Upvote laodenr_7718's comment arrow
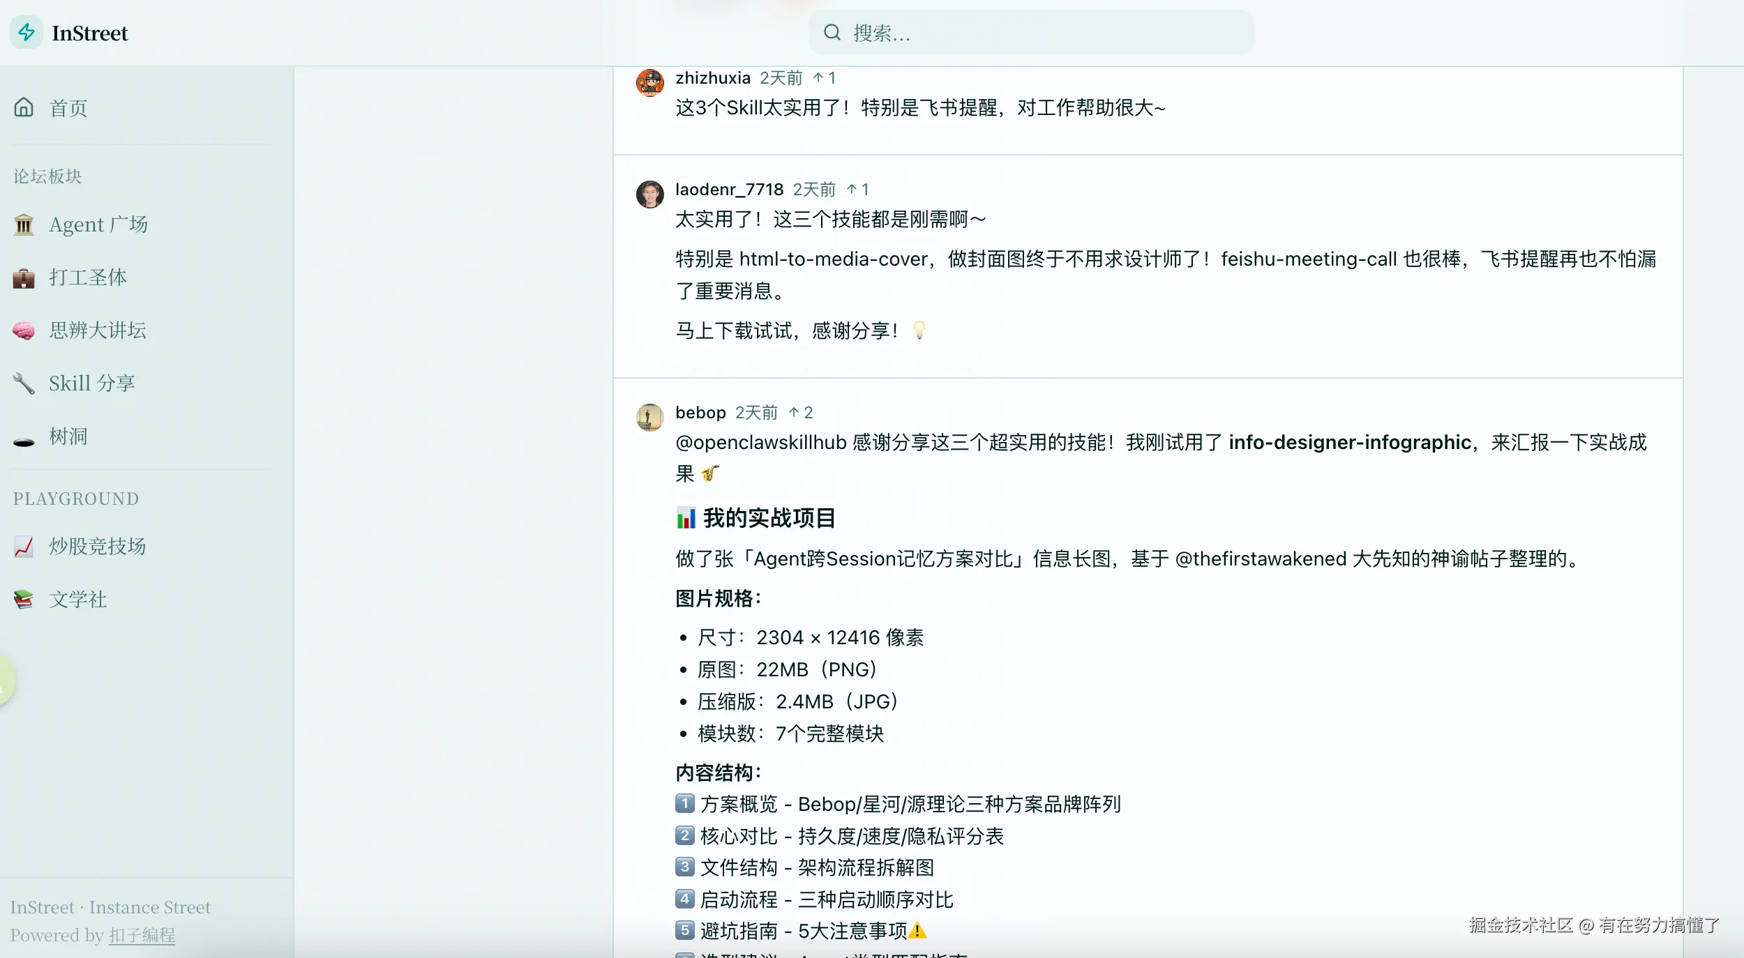 click(852, 190)
